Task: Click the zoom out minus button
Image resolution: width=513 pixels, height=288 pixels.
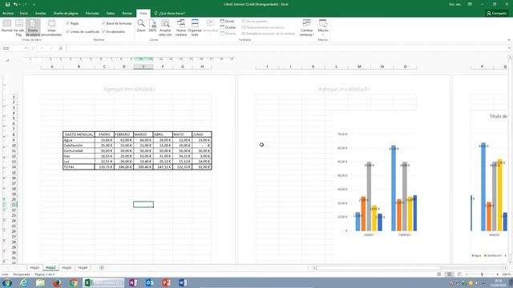Action: [x=467, y=274]
